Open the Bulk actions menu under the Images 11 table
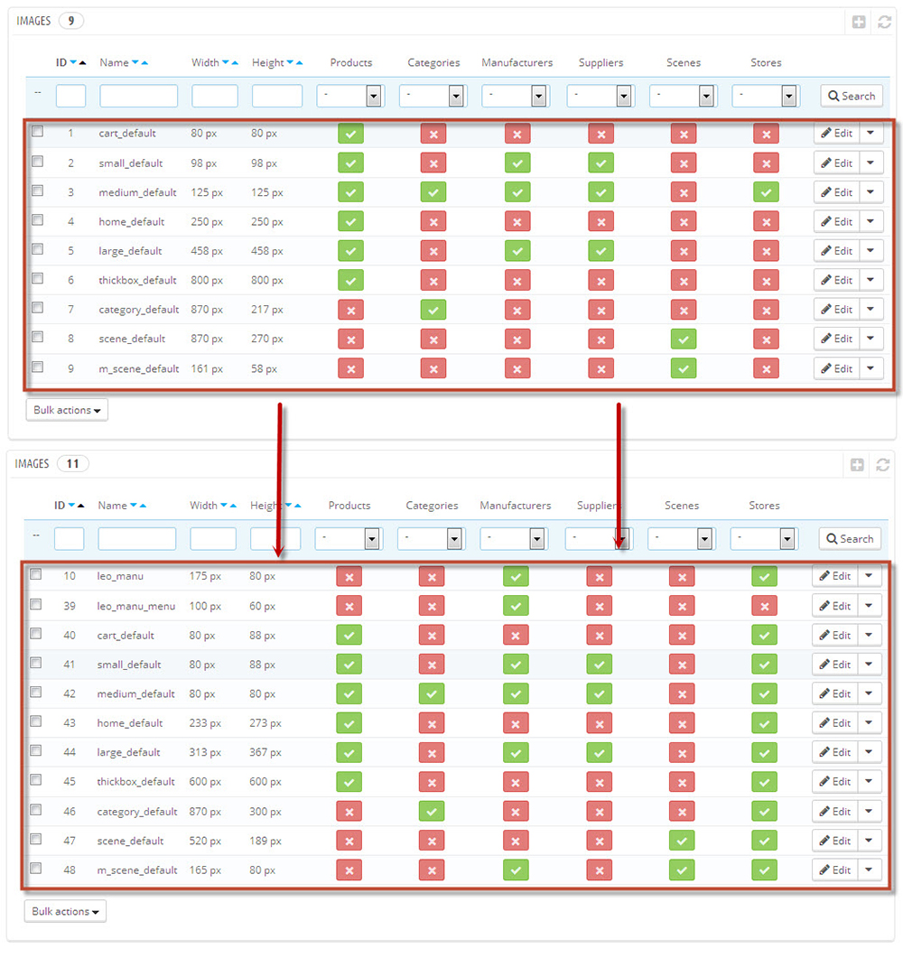Viewport: 903px width, 958px height. (65, 911)
